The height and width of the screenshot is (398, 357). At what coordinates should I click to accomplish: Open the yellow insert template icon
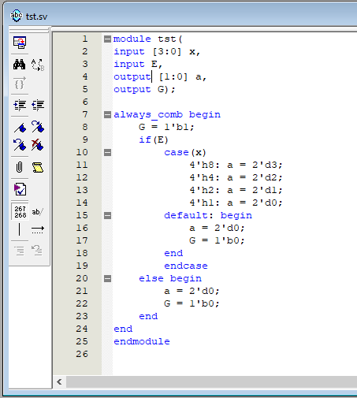38,167
